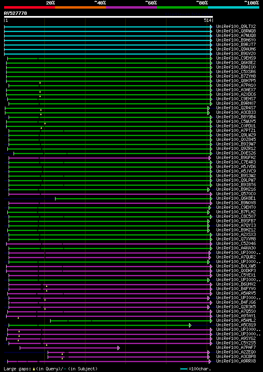Click the query end position 514
The width and height of the screenshot is (263, 372).
[208, 21]
